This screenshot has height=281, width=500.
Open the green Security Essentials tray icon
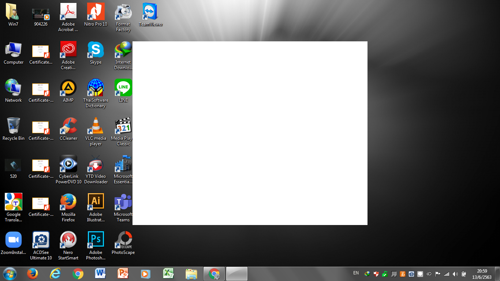385,274
